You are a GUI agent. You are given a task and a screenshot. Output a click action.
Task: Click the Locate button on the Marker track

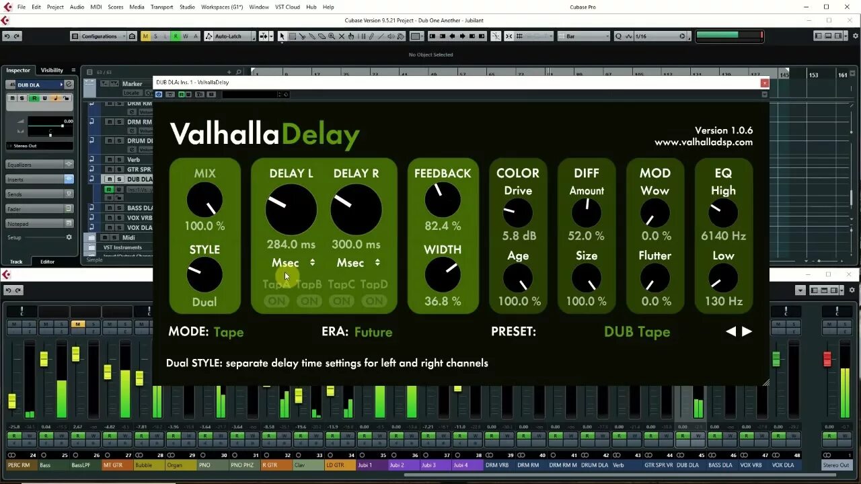click(x=132, y=93)
